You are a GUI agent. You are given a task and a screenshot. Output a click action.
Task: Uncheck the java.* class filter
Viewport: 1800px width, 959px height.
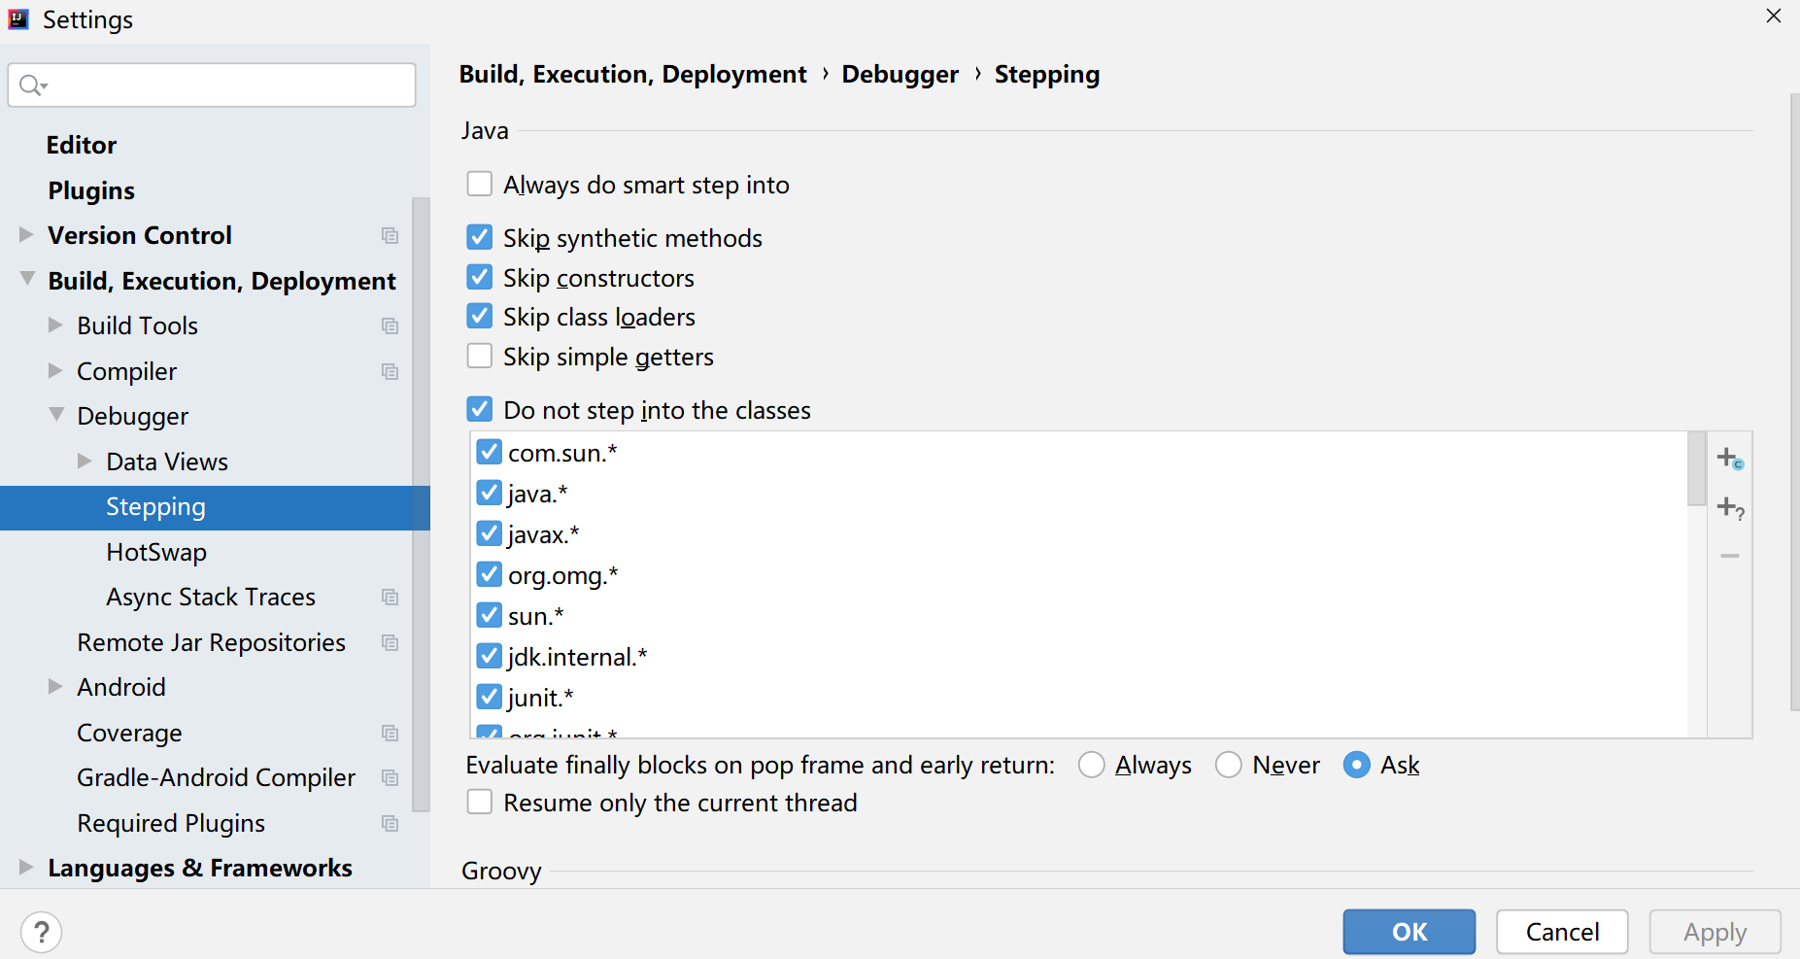(490, 494)
